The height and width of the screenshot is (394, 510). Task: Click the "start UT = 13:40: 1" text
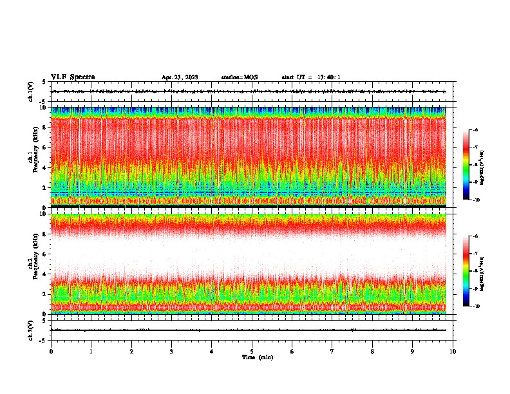tap(311, 77)
